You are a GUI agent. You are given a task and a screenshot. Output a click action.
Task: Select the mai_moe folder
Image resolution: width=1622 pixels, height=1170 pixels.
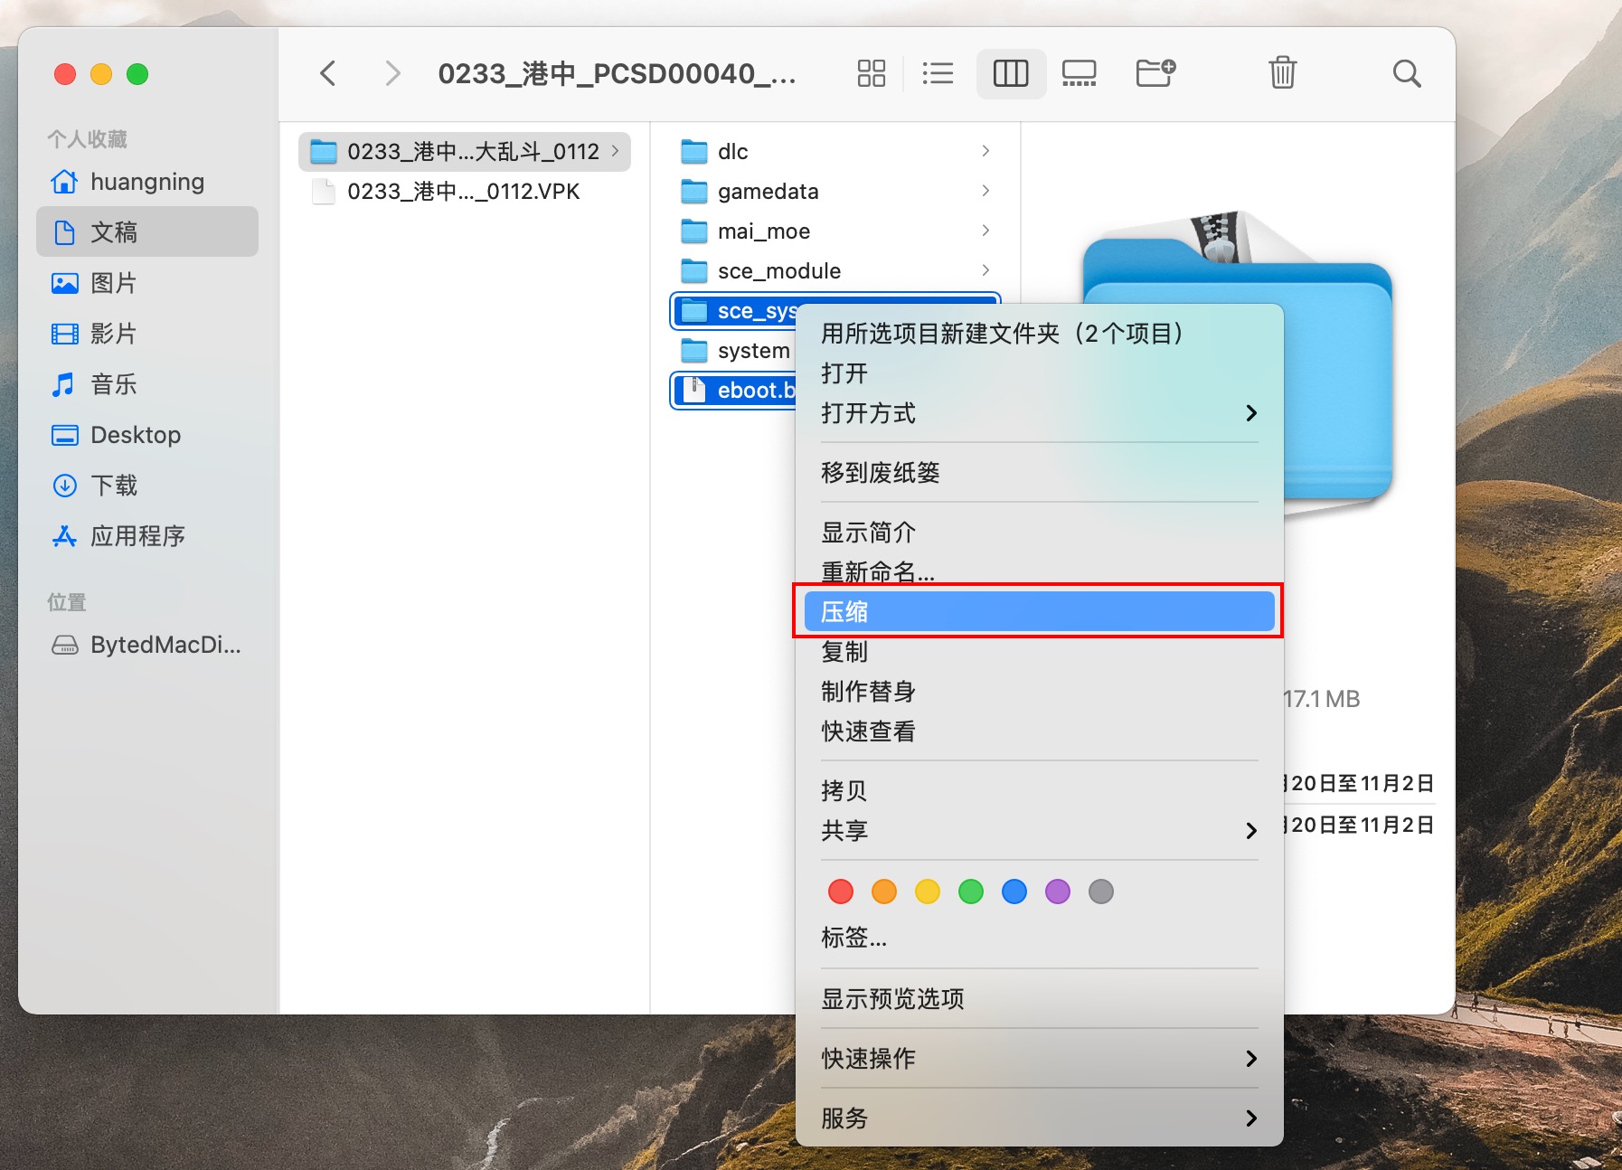click(835, 231)
